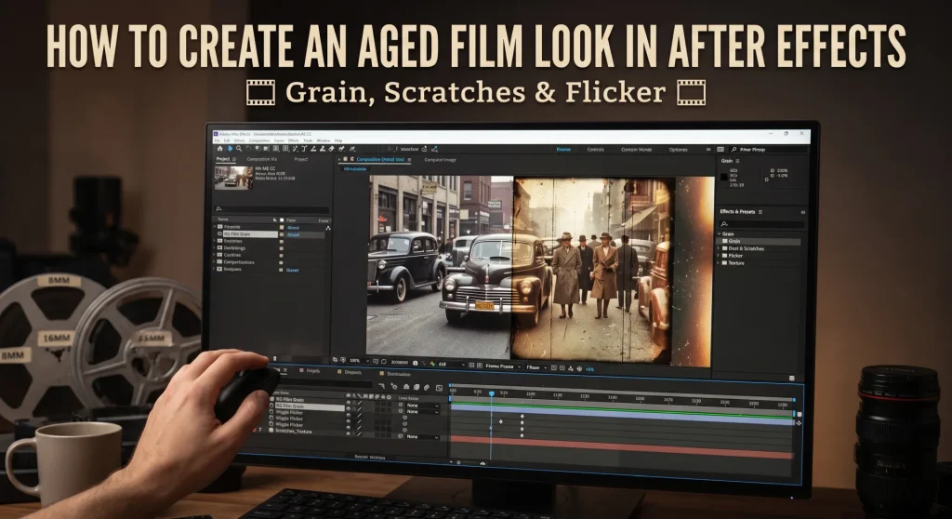Open the Help menu
The image size is (952, 519).
tap(338, 140)
